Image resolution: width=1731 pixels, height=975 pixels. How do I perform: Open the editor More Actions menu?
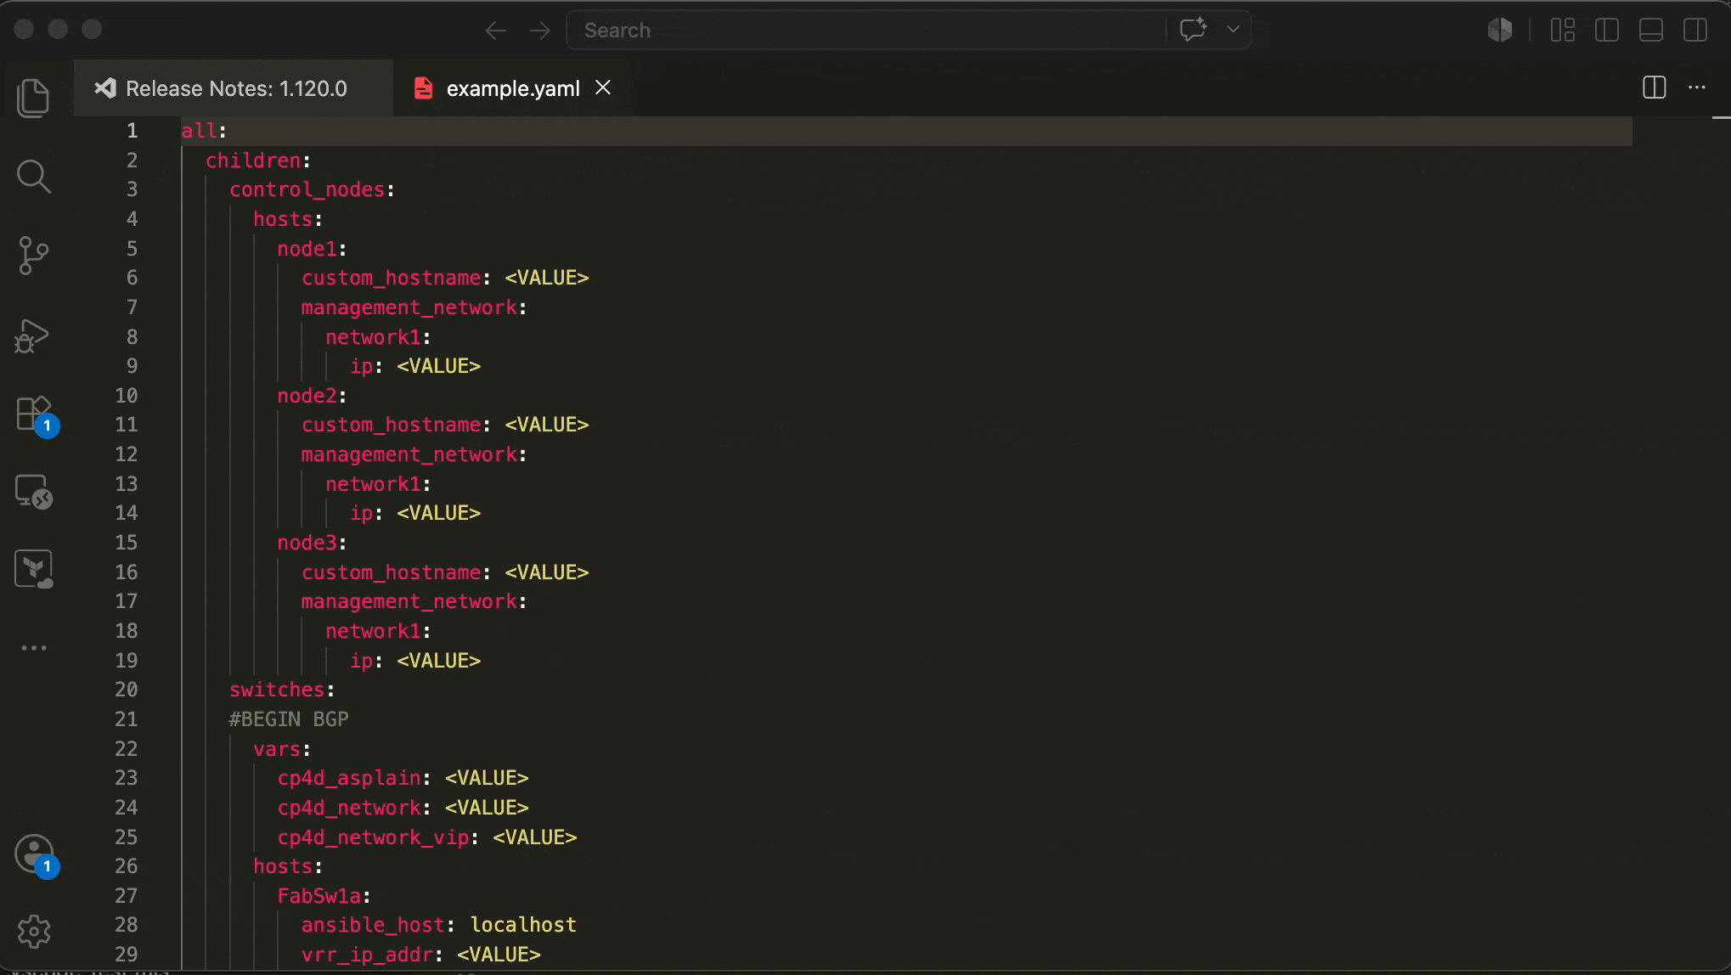(x=1697, y=87)
